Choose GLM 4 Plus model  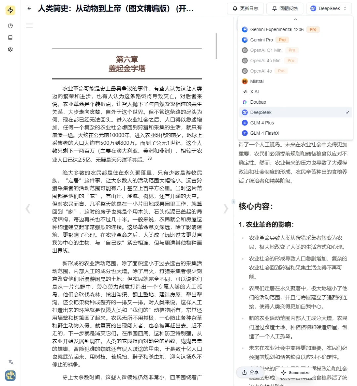(x=296, y=123)
